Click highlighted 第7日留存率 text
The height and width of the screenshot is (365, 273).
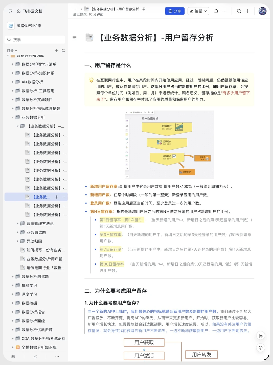click(x=111, y=249)
